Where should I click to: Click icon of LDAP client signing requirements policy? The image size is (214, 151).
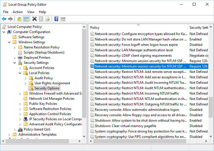tap(92, 56)
